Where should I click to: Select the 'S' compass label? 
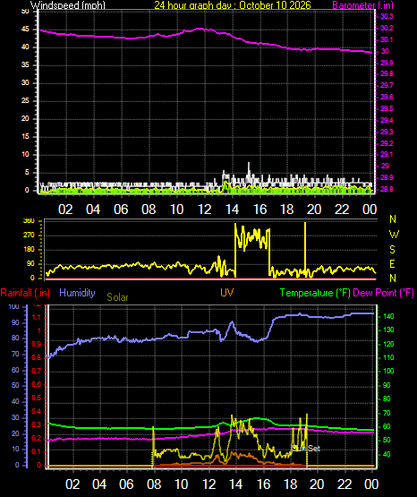(x=392, y=250)
